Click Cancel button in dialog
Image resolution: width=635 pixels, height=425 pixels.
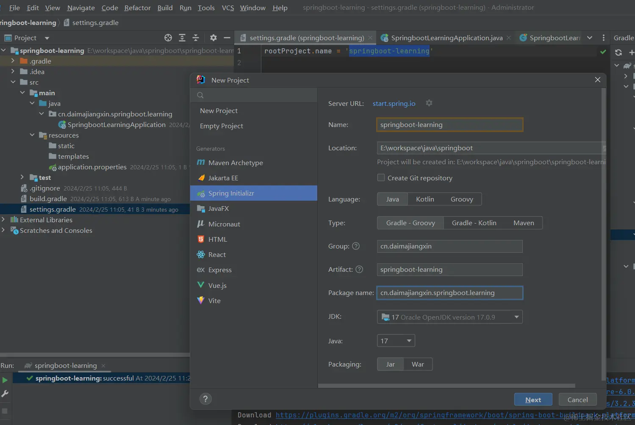coord(577,400)
